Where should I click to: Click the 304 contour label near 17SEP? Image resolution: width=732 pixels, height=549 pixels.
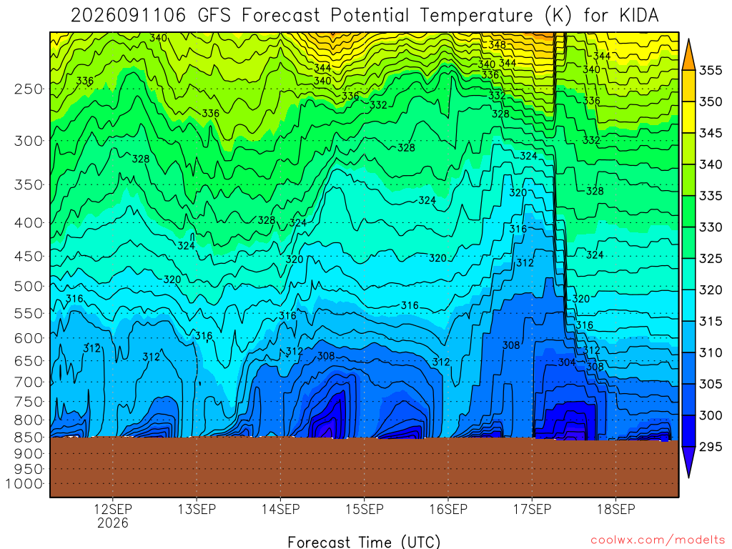tap(567, 362)
